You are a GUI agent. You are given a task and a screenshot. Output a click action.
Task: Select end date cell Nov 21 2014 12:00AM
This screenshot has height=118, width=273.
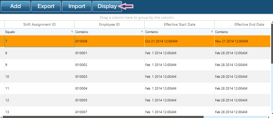(x=242, y=41)
